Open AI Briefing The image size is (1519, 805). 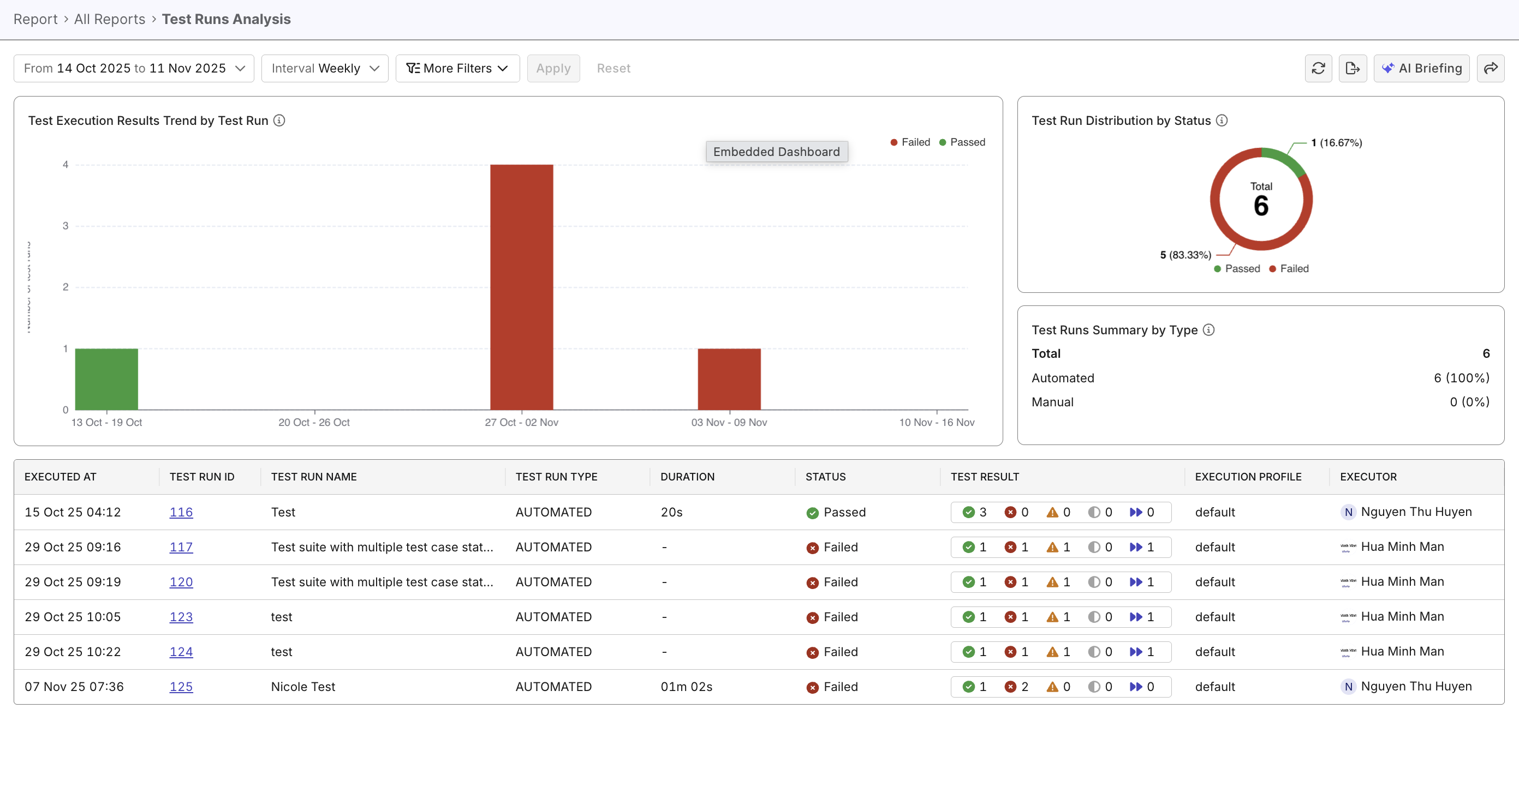[x=1422, y=68]
